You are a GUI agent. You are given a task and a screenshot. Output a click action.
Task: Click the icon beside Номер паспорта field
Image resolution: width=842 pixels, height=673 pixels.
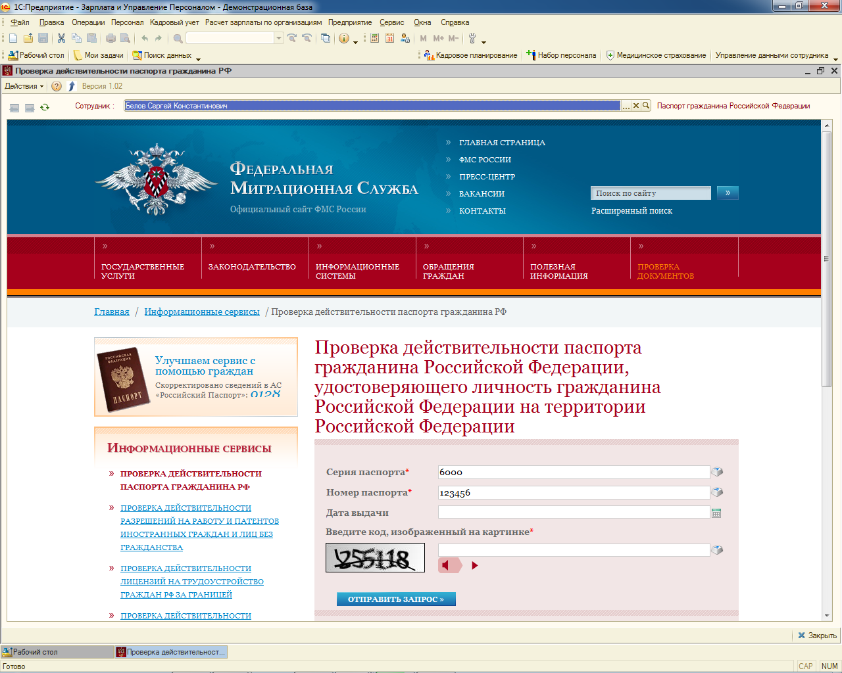(718, 492)
